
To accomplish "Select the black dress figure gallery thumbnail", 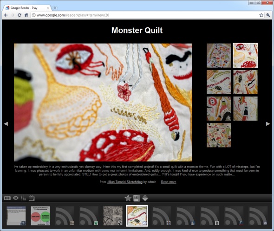I will [245, 109].
